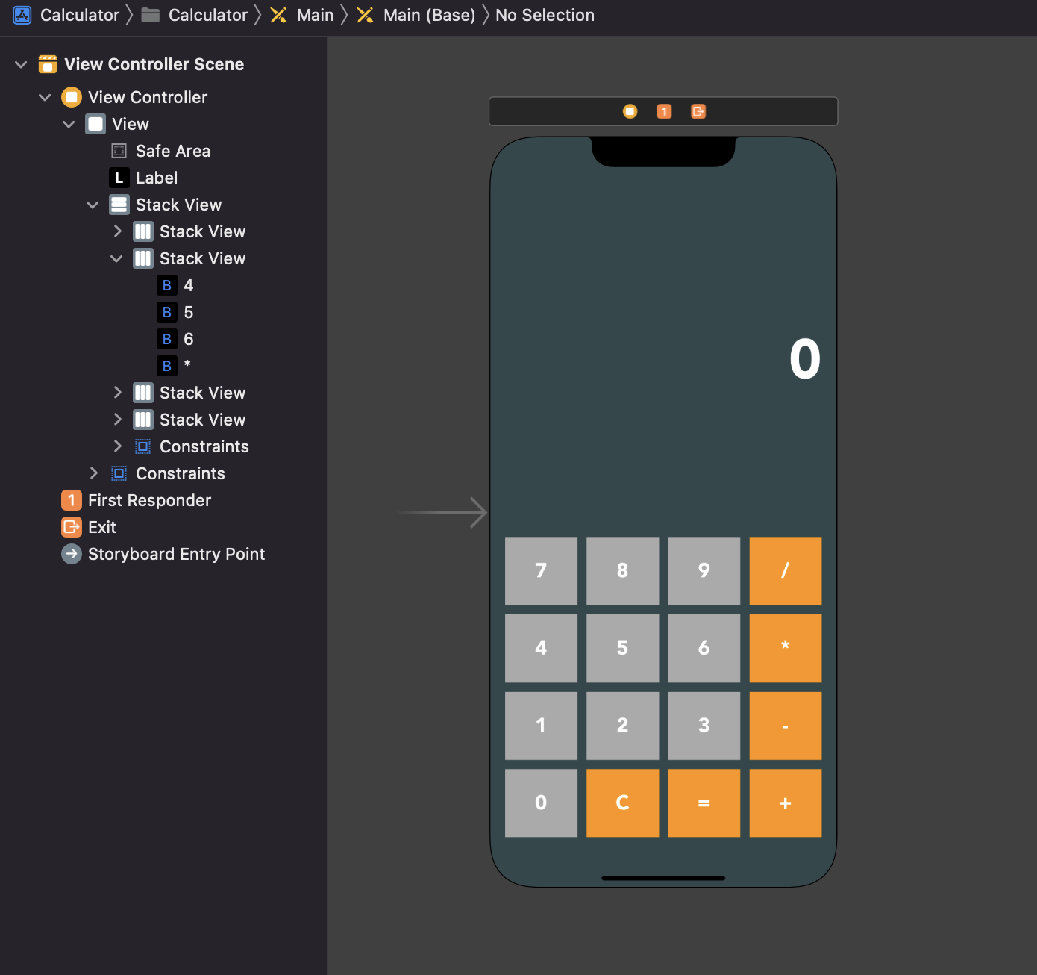The width and height of the screenshot is (1037, 975).
Task: Expand the outline Constraints group
Action: click(93, 473)
